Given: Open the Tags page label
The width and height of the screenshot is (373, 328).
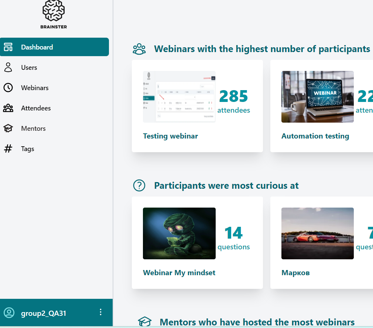Looking at the screenshot, I should (x=28, y=149).
